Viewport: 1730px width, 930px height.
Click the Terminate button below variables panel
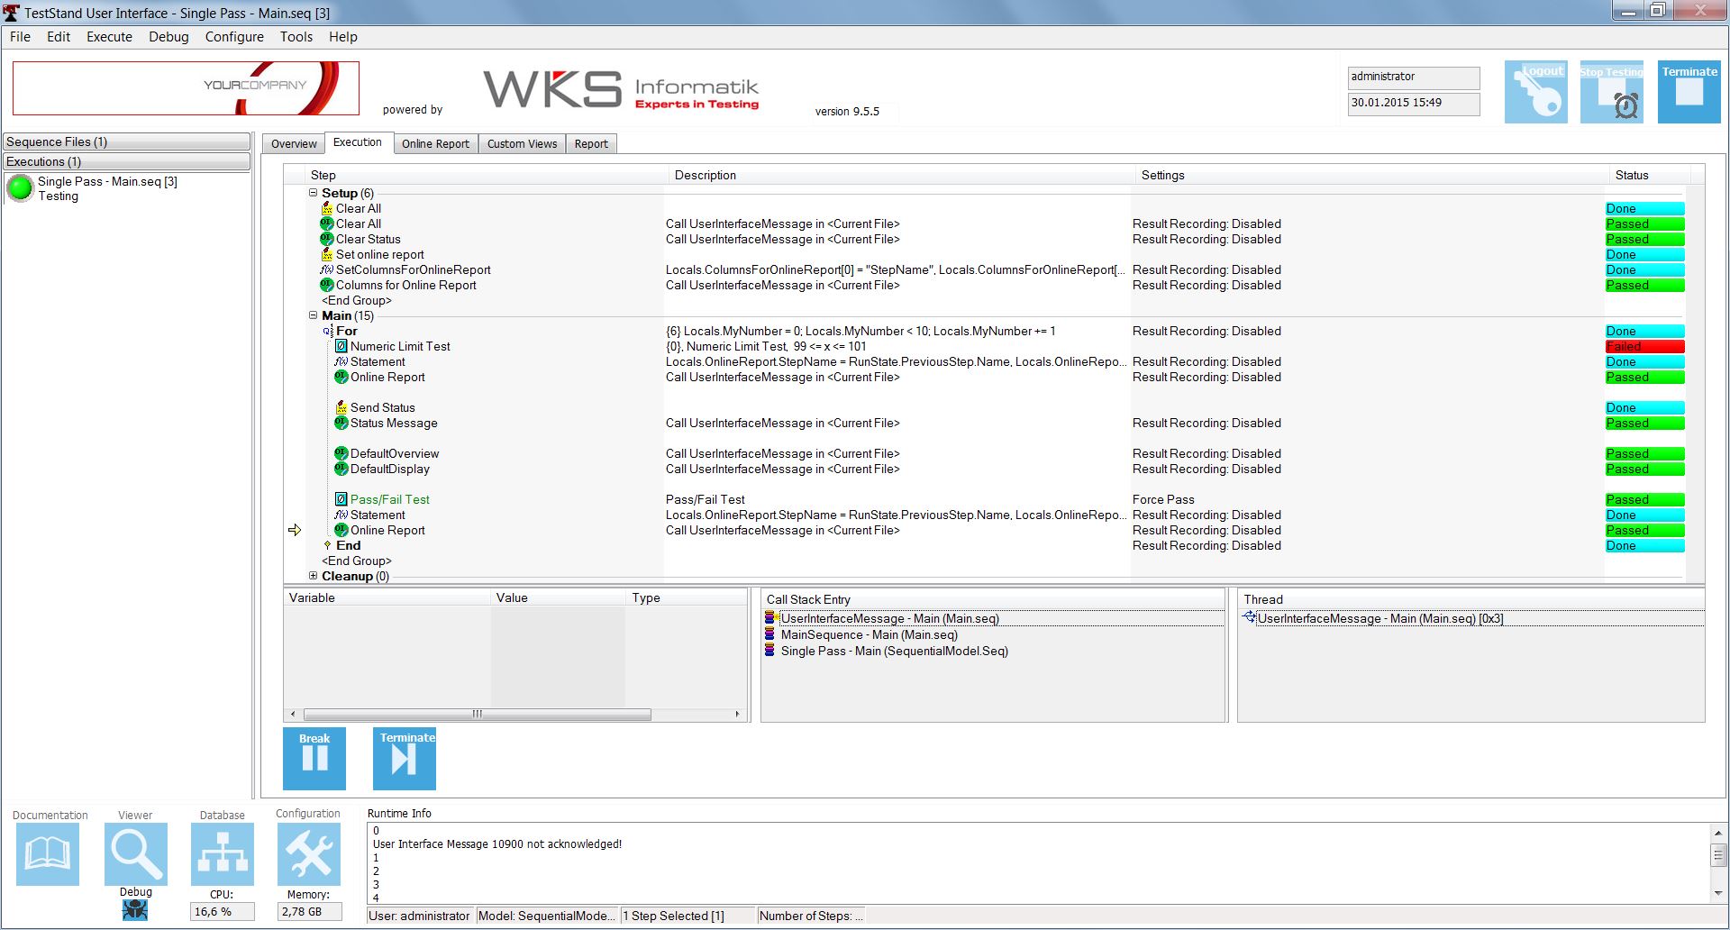click(x=405, y=759)
